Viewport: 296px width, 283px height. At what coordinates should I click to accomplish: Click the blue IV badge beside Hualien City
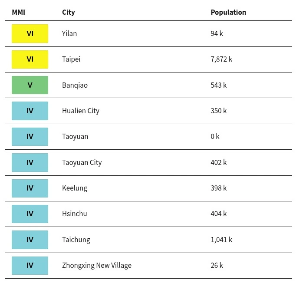coord(30,111)
